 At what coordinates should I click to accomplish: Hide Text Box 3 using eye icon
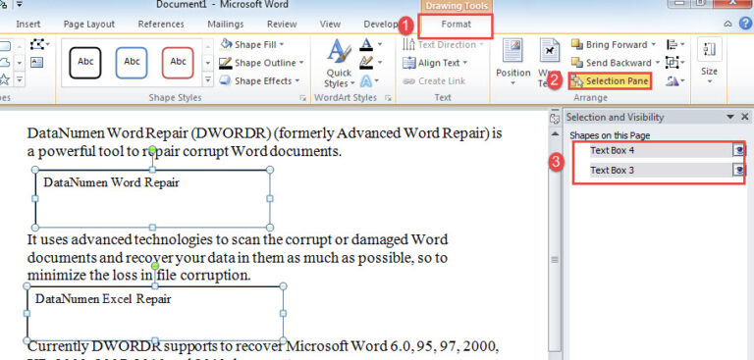pyautogui.click(x=739, y=170)
